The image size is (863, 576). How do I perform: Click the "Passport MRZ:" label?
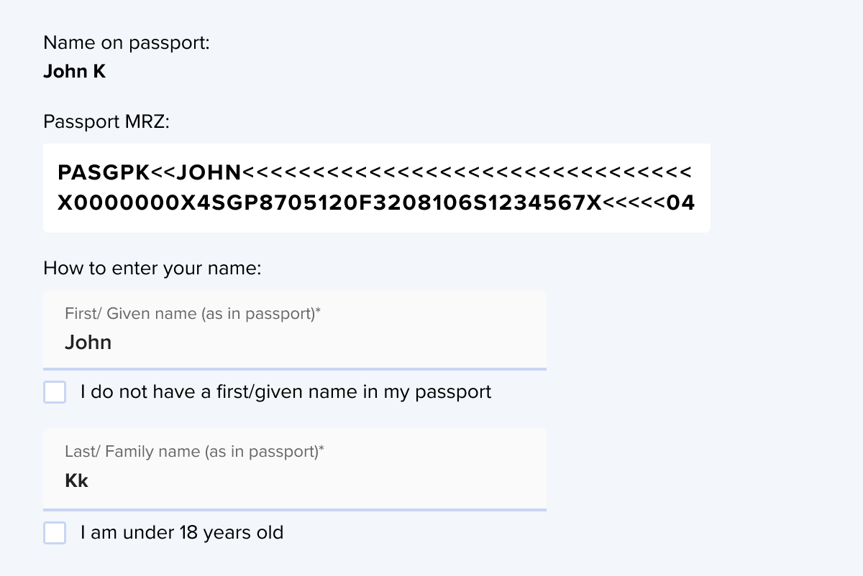click(x=106, y=122)
